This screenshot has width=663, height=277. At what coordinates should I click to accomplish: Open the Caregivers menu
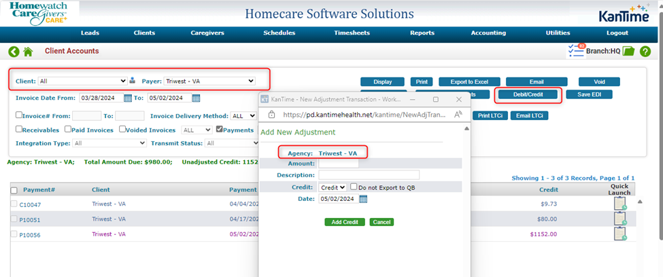(x=207, y=33)
